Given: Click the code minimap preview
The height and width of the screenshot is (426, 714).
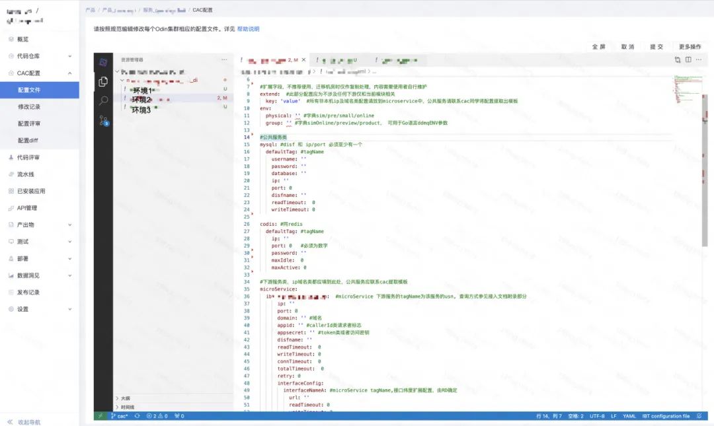Looking at the screenshot, I should pos(688,89).
